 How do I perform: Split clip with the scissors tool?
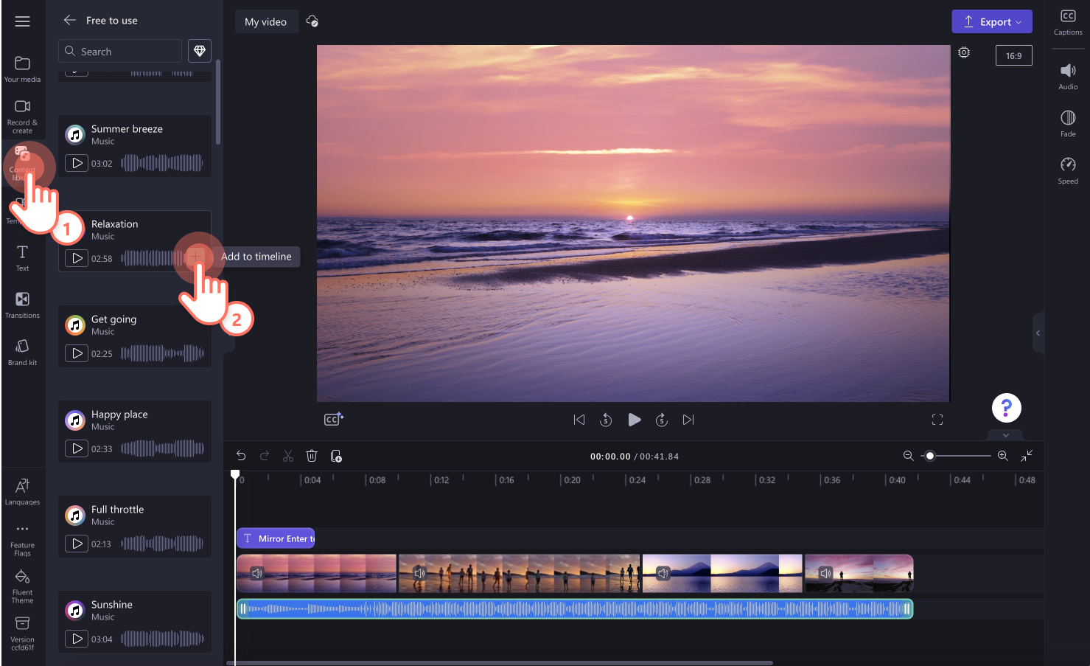pos(288,456)
